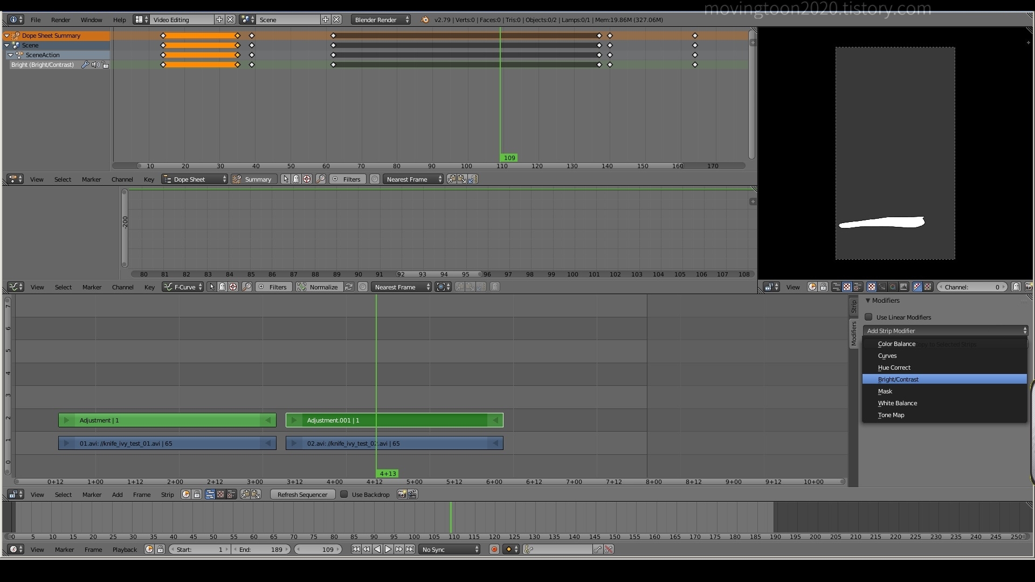Open Filters in the dope sheet header
Screen dimensions: 1035x582
click(347, 179)
